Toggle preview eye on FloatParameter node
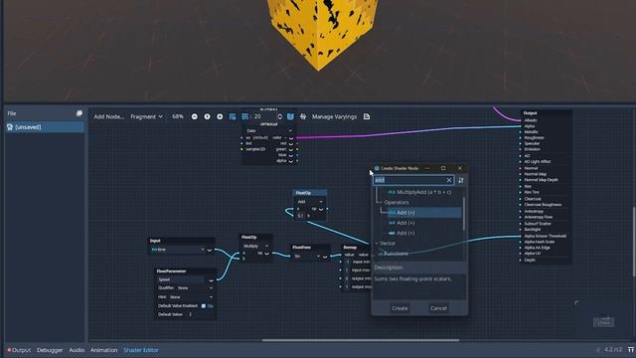 click(211, 280)
